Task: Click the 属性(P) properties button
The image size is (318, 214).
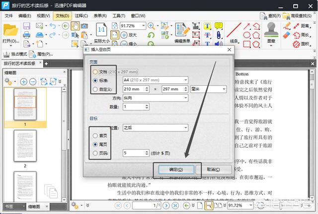Action: 41,54
